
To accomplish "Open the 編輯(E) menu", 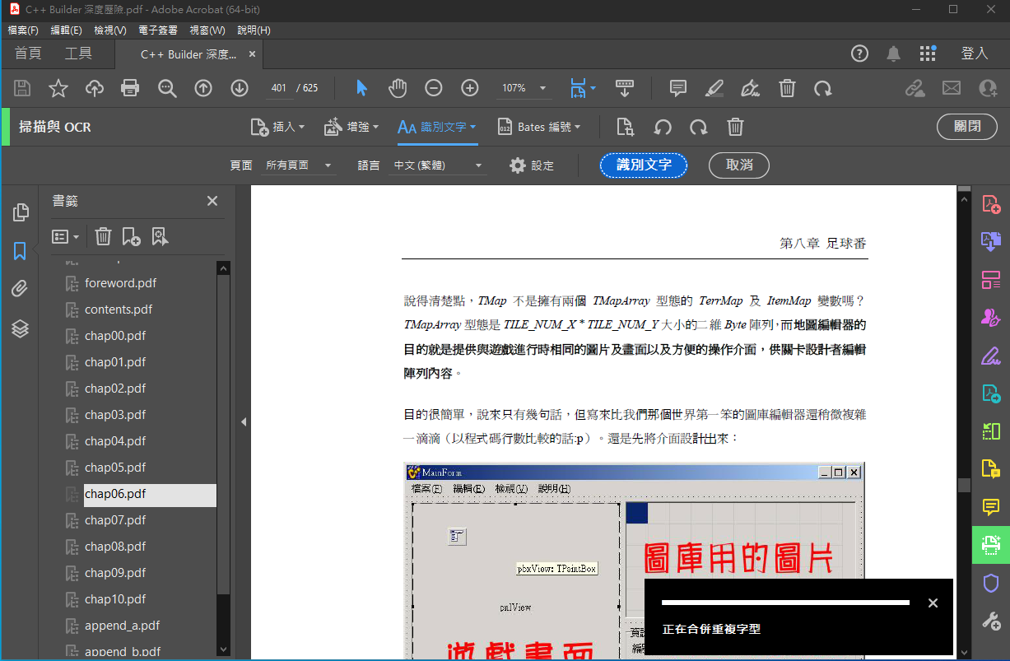I will tap(66, 30).
